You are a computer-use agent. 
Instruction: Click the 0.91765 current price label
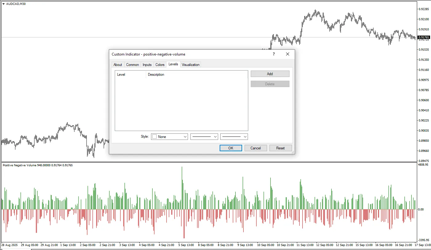pyautogui.click(x=424, y=37)
